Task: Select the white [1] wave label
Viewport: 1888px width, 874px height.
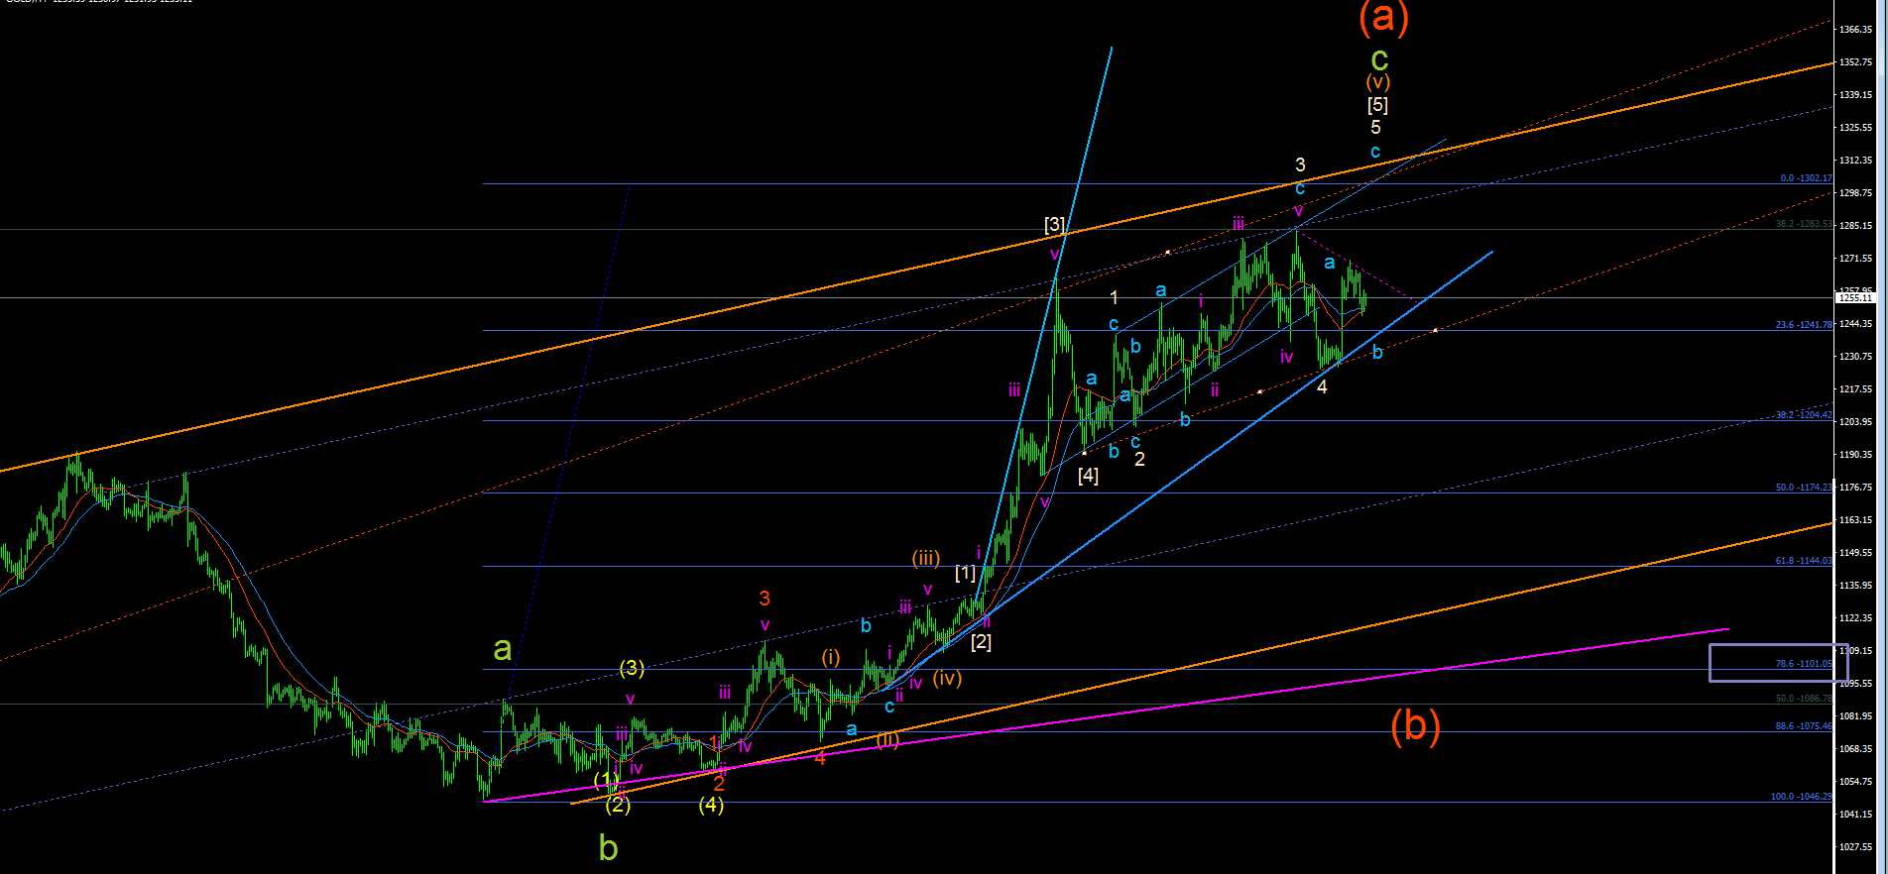Action: coord(965,573)
